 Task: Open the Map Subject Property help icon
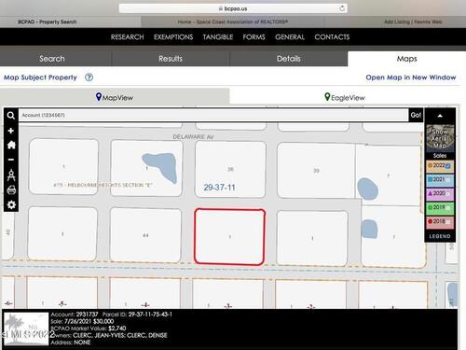coord(89,77)
